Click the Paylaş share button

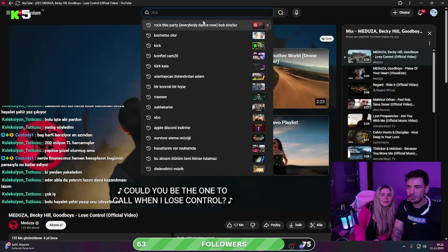pyautogui.click(x=272, y=225)
